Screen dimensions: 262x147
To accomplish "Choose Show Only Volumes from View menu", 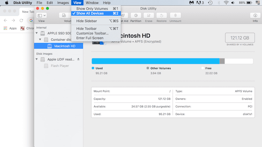I will (x=96, y=9).
